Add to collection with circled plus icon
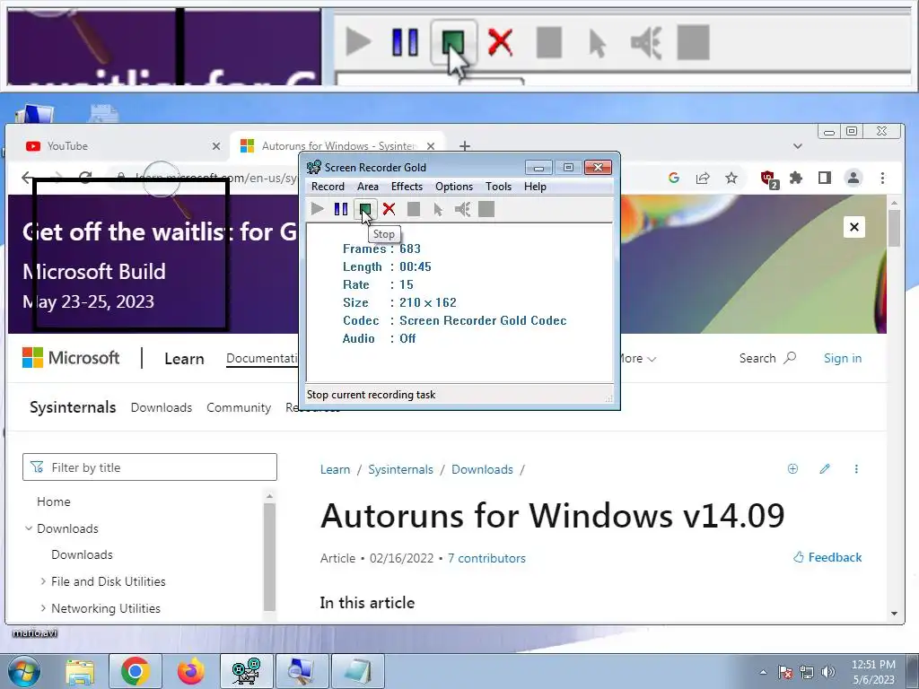919x689 pixels. (x=792, y=468)
